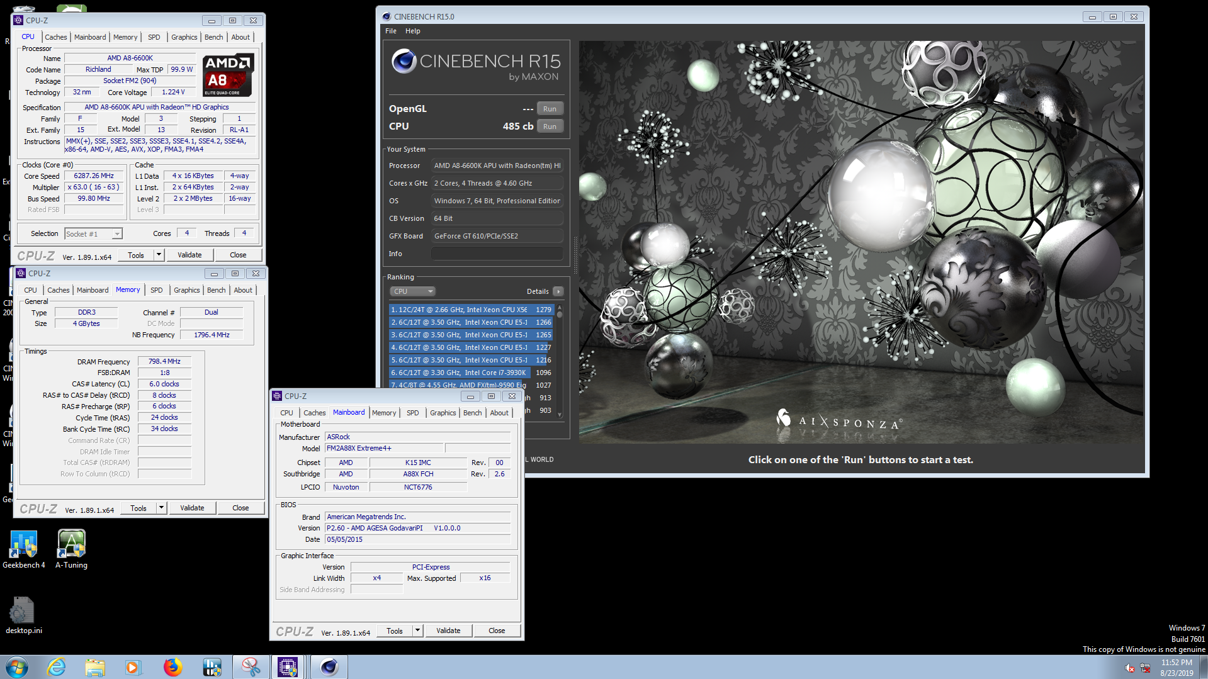Click the Cinebench rendered scene image
The width and height of the screenshot is (1208, 679).
coord(861,242)
